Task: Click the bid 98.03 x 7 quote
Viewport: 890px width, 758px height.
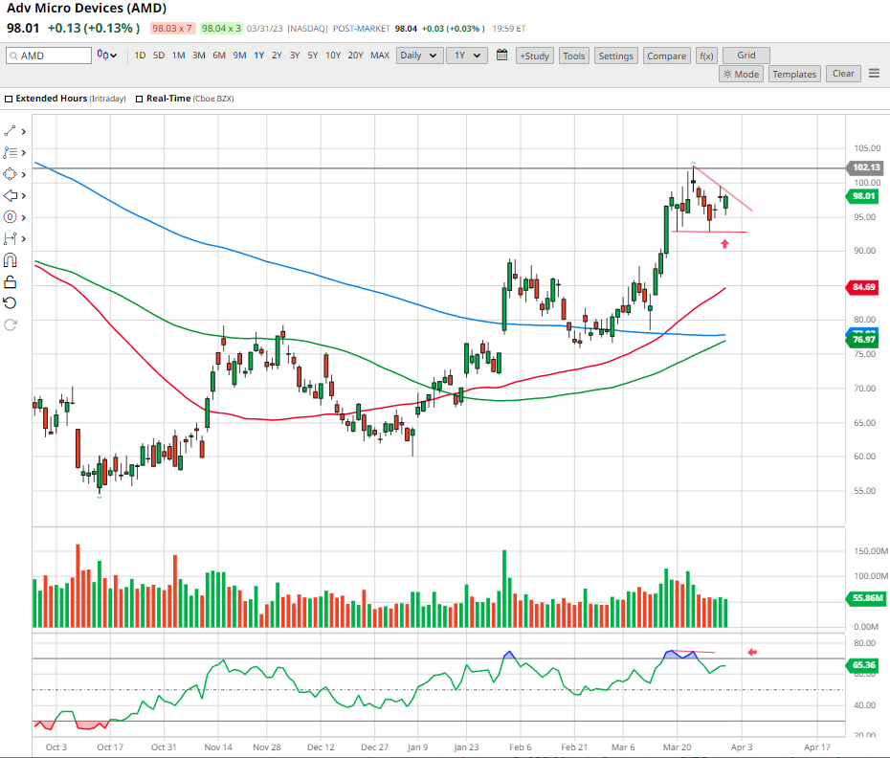Action: click(172, 29)
